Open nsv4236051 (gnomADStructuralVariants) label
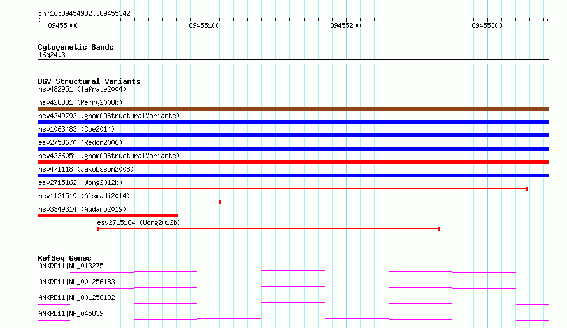Screen dimensions: 567x328 [x=109, y=156]
